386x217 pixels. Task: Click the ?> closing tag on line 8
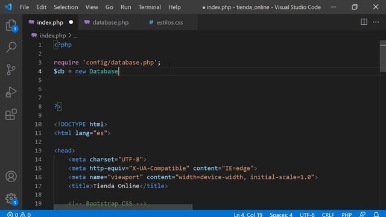(x=57, y=107)
